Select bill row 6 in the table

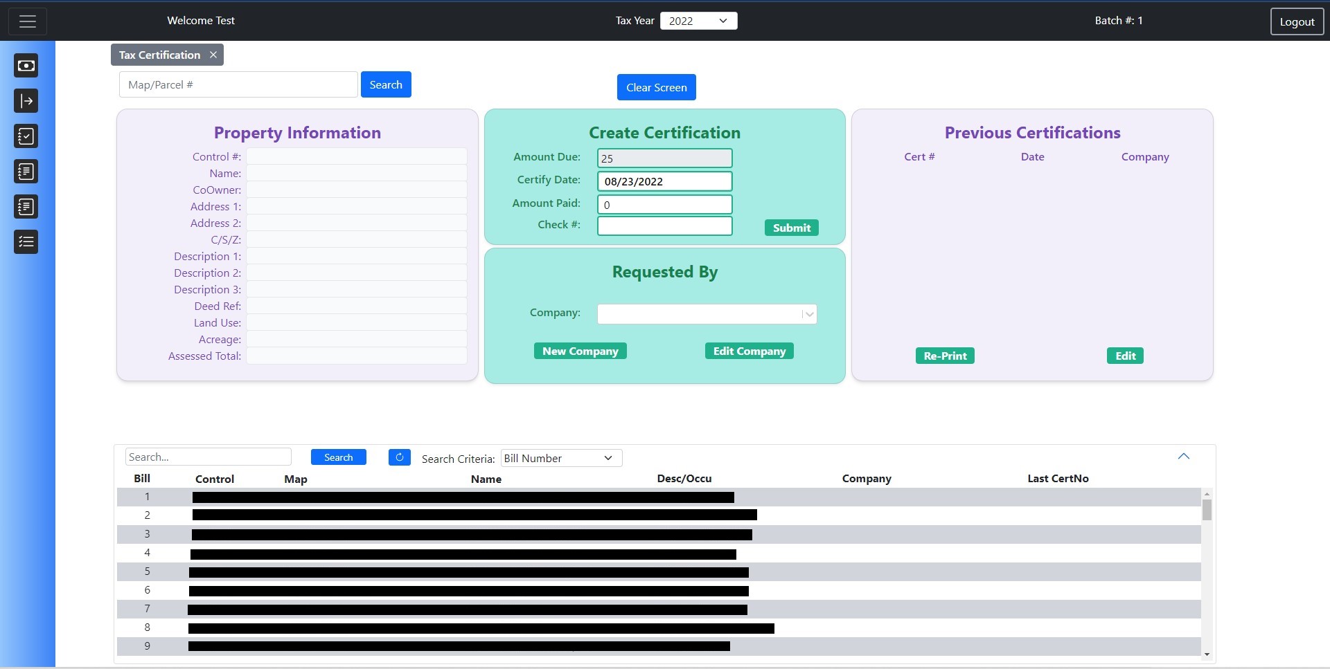659,590
